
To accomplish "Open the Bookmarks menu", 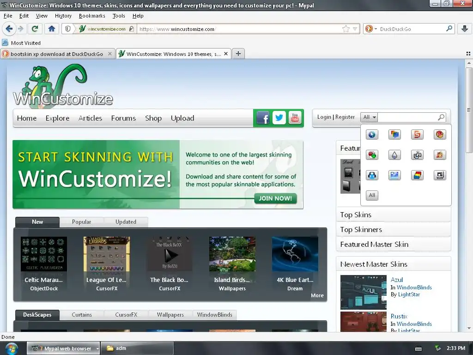I will (x=92, y=16).
